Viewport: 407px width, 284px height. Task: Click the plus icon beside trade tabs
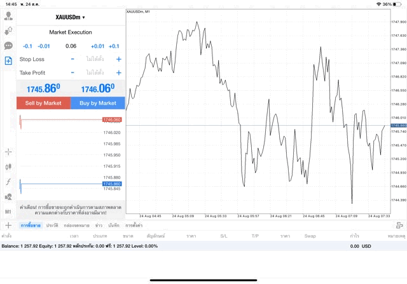pyautogui.click(x=8, y=226)
